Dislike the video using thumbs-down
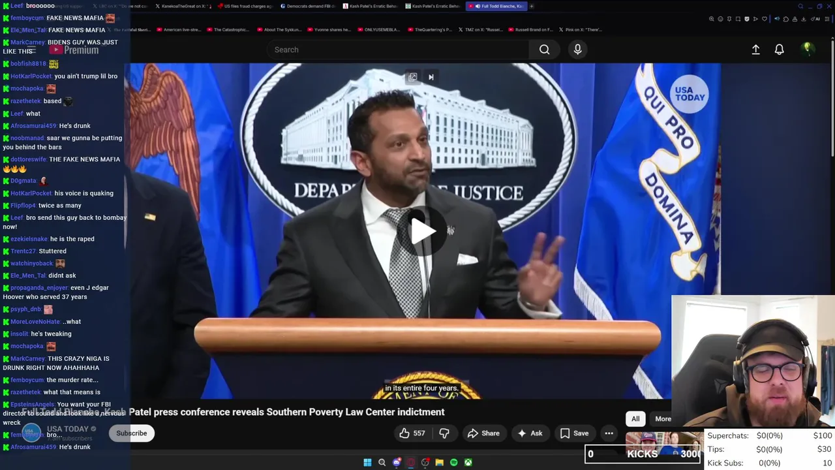Screen dimensions: 835x470 click(x=444, y=433)
